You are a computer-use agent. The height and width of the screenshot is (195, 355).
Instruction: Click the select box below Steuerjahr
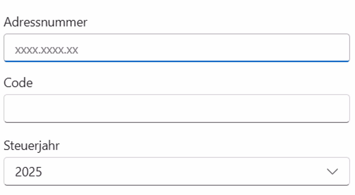point(176,171)
